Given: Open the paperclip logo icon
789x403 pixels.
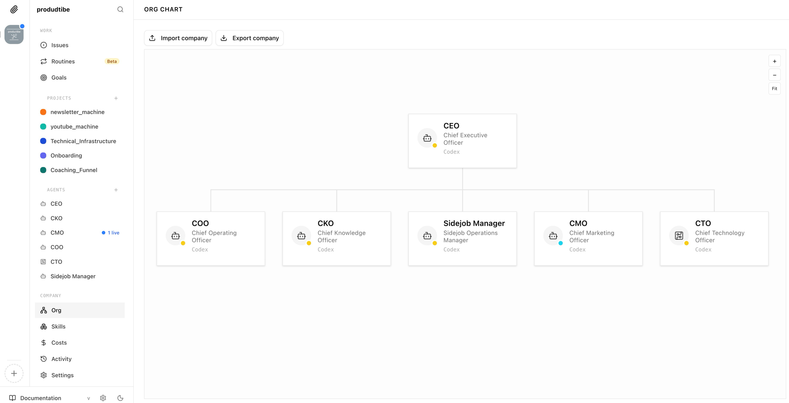Looking at the screenshot, I should click(14, 9).
